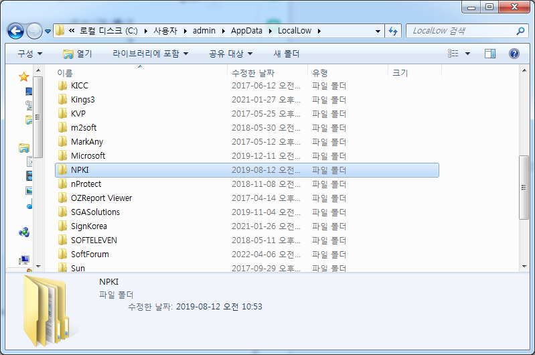Viewport: 535px width, 355px height.
Task: Expand the arrow after 로컬 디스크 (C:)
Action: pyautogui.click(x=146, y=31)
